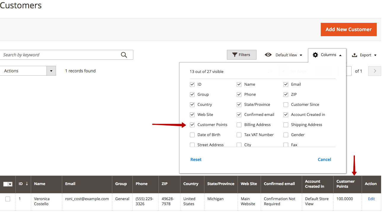Select Veronica Costello's row checkbox
This screenshot has width=383, height=215.
tap(8, 199)
